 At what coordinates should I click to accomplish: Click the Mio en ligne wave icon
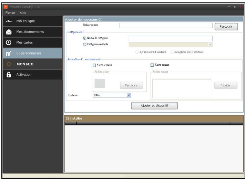(x=9, y=21)
